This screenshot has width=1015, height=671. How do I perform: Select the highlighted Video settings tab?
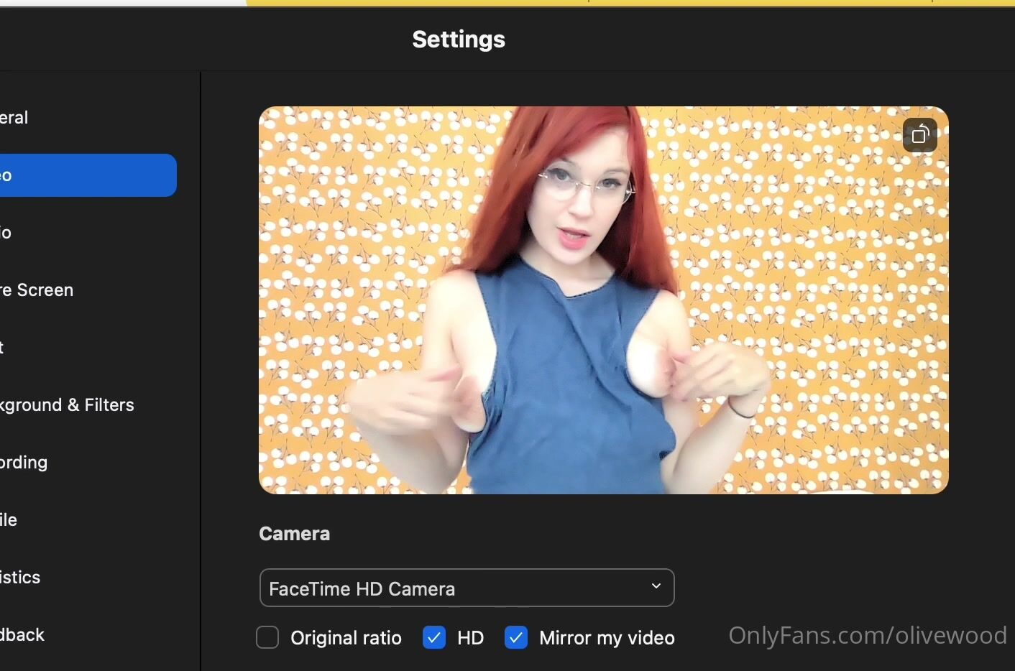[86, 175]
